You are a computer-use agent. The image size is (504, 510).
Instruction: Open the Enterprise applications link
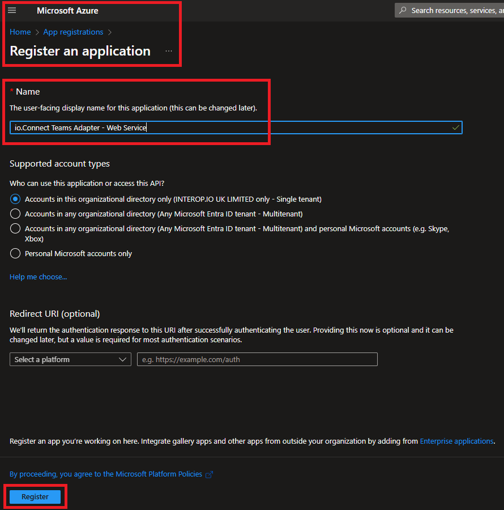(x=456, y=441)
